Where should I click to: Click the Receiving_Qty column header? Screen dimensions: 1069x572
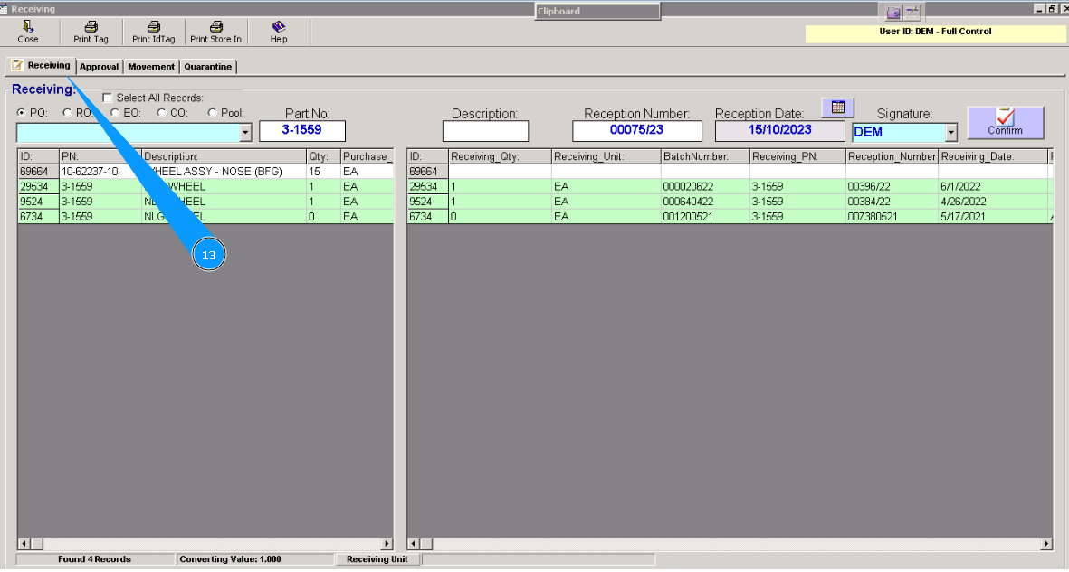click(500, 156)
